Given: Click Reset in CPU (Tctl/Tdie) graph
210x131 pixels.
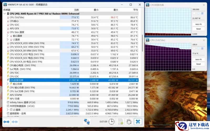Looking at the screenshot, I should (198, 64).
